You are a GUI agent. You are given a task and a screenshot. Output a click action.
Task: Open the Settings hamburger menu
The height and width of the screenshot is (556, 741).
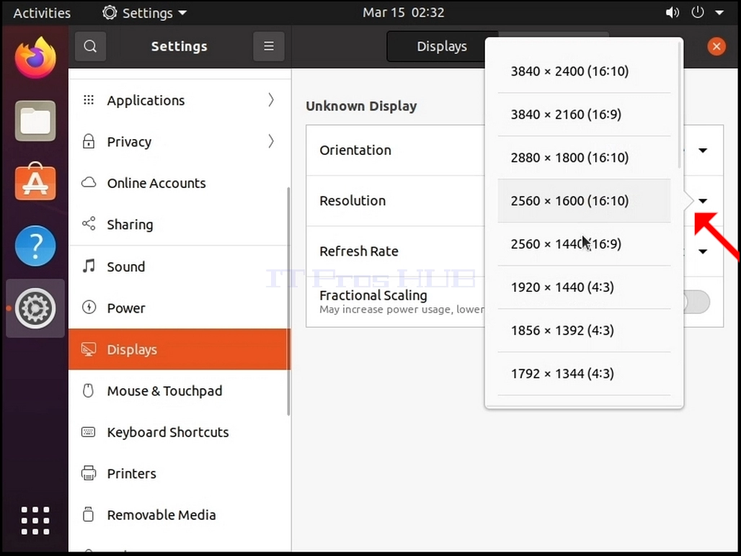[269, 46]
